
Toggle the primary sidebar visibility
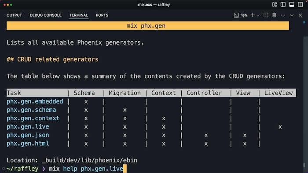[x=283, y=4]
